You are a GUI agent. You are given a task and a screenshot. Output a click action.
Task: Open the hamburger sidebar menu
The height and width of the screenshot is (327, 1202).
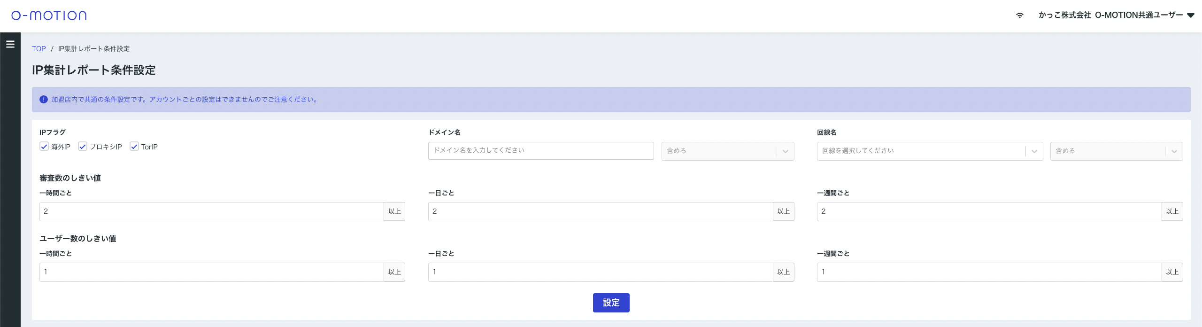click(x=10, y=44)
